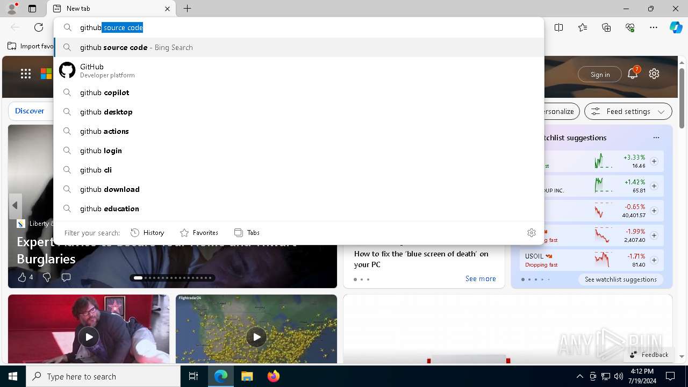Open watchlist suggestions more options
688x387 pixels.
[x=656, y=138]
